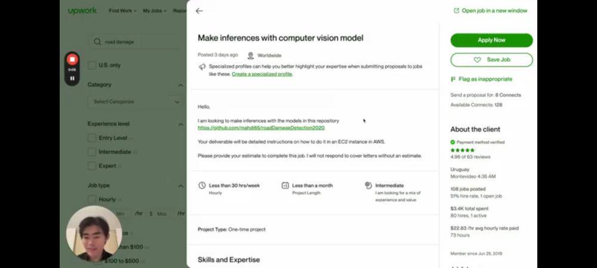Check the Entry Level experience filter
The height and width of the screenshot is (268, 597).
click(x=92, y=138)
